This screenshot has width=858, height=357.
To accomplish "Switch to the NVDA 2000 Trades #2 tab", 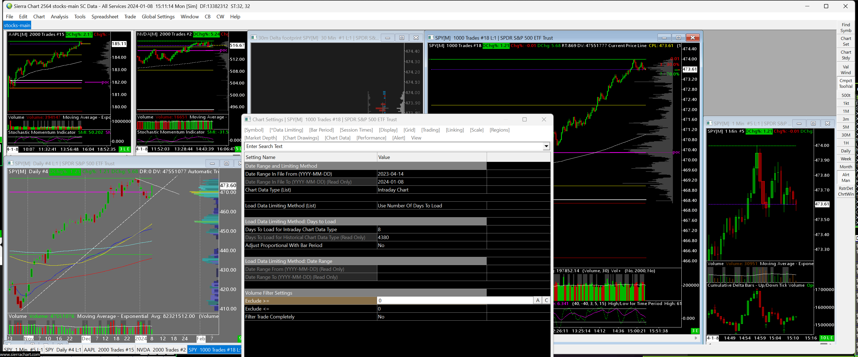I will point(161,350).
